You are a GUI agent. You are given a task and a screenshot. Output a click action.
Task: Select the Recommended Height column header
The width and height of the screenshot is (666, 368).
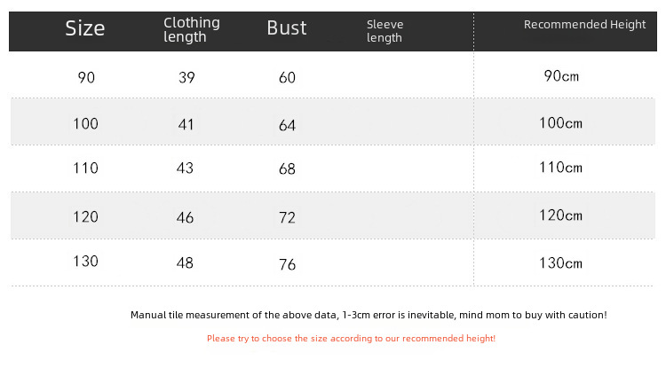point(584,25)
